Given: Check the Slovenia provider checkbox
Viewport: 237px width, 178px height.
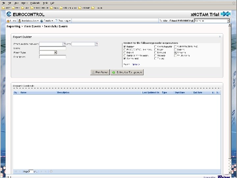Looking at the screenshot, I should point(155,56).
